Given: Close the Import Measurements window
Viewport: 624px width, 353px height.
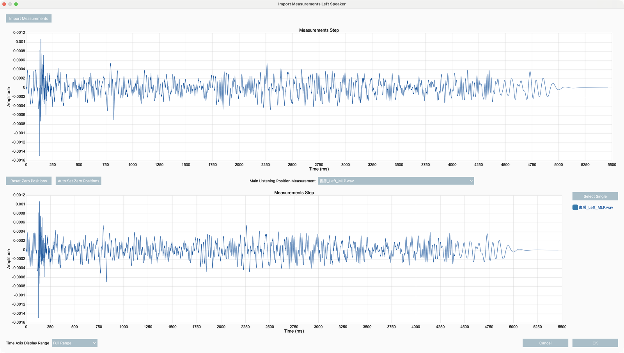Looking at the screenshot, I should click(x=4, y=4).
